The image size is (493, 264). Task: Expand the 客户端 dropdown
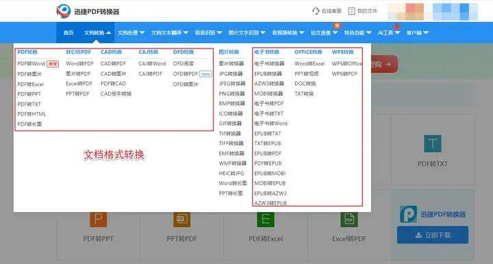pos(426,33)
